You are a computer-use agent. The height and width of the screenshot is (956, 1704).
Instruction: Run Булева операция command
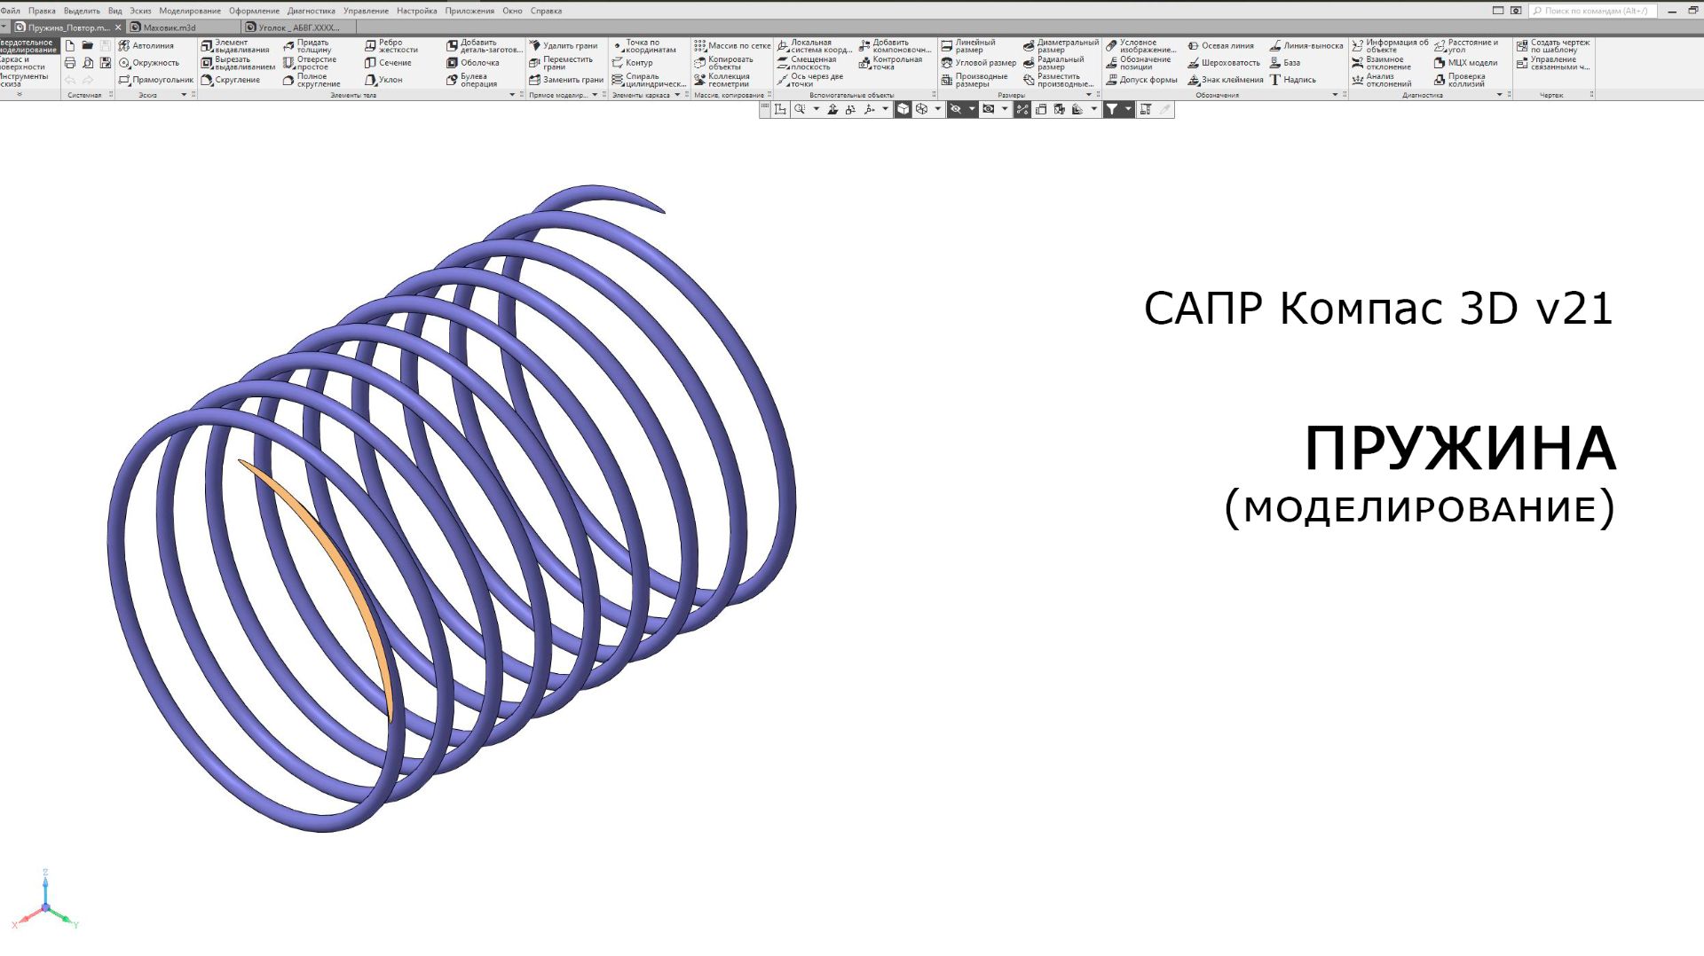(472, 80)
